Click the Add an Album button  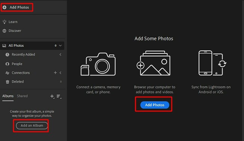pyautogui.click(x=32, y=126)
